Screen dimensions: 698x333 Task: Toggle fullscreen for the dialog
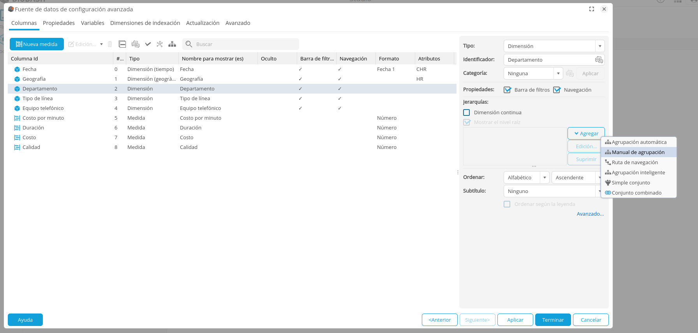[x=592, y=9]
